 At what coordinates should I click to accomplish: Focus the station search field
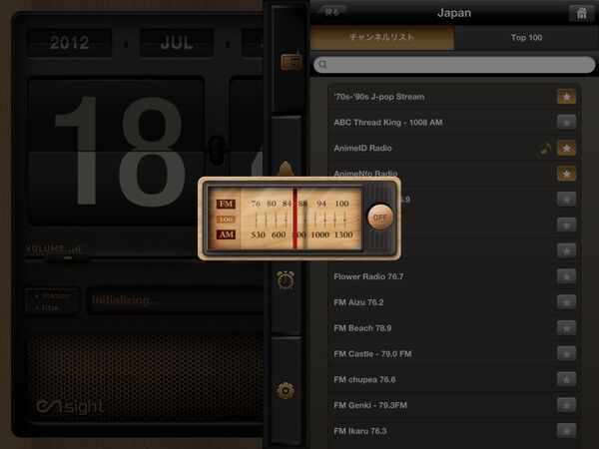coord(454,64)
